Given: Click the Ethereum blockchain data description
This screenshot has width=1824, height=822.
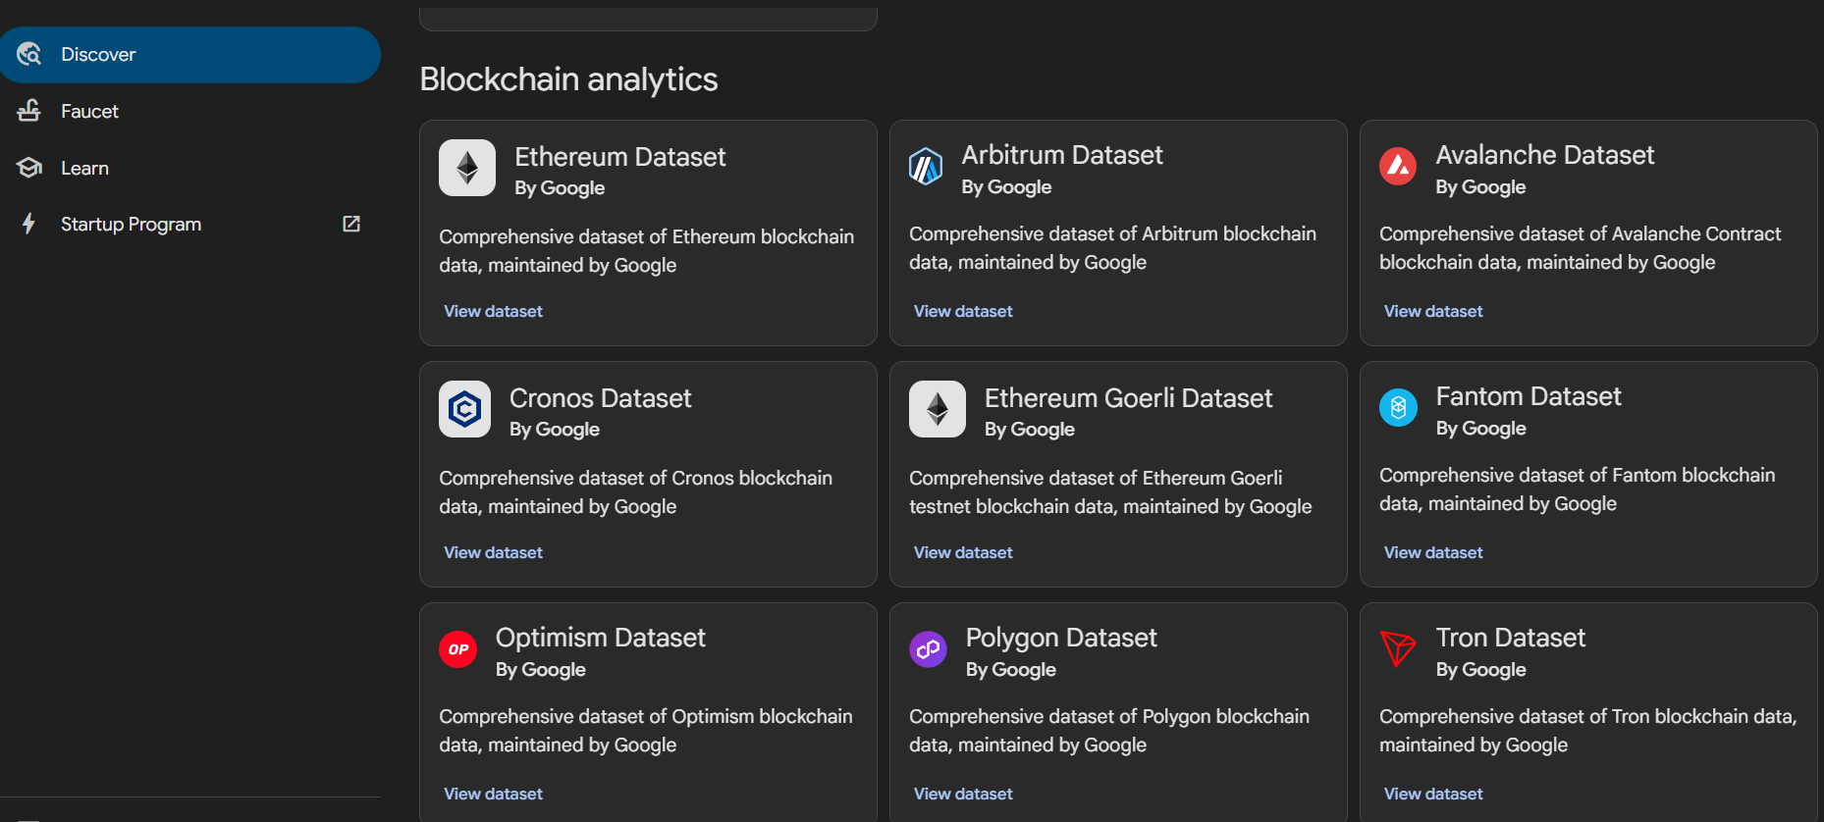Looking at the screenshot, I should 647,251.
